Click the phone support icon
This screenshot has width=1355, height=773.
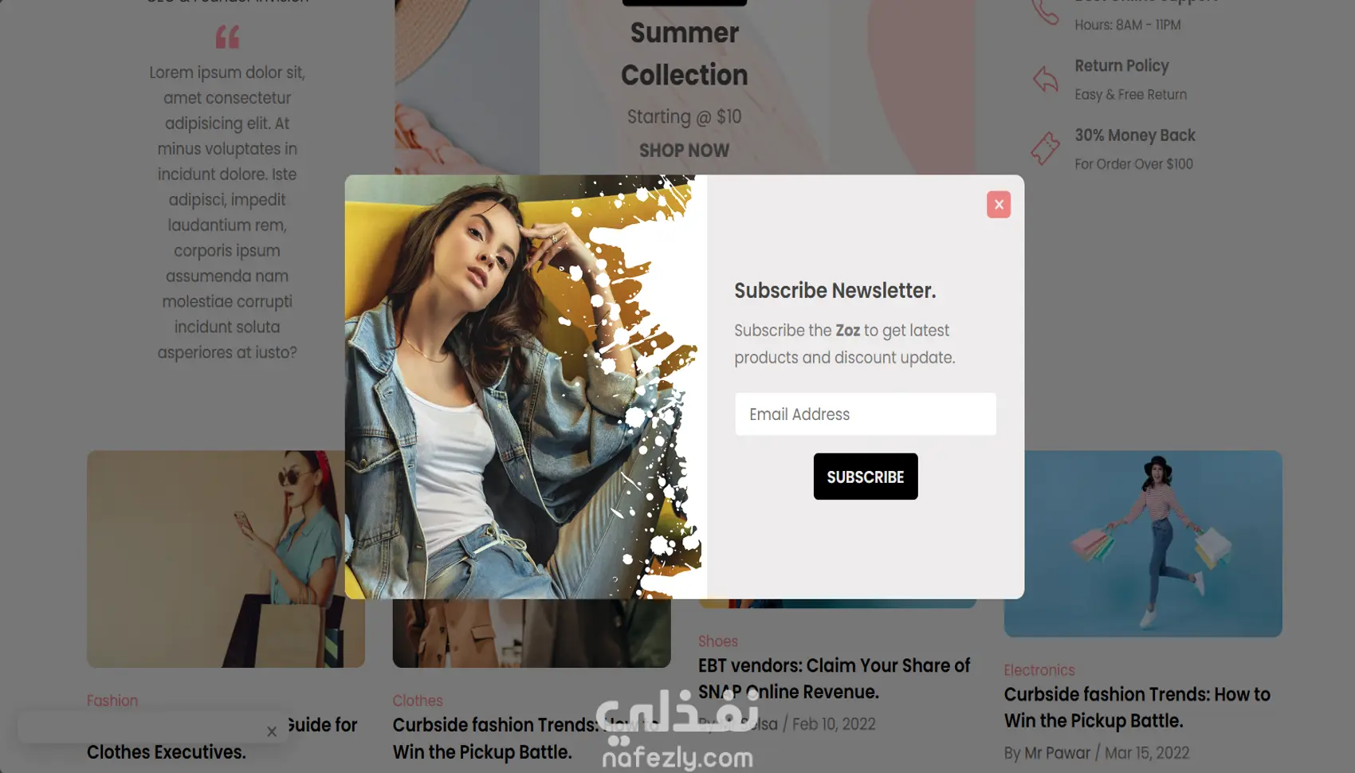pos(1045,12)
